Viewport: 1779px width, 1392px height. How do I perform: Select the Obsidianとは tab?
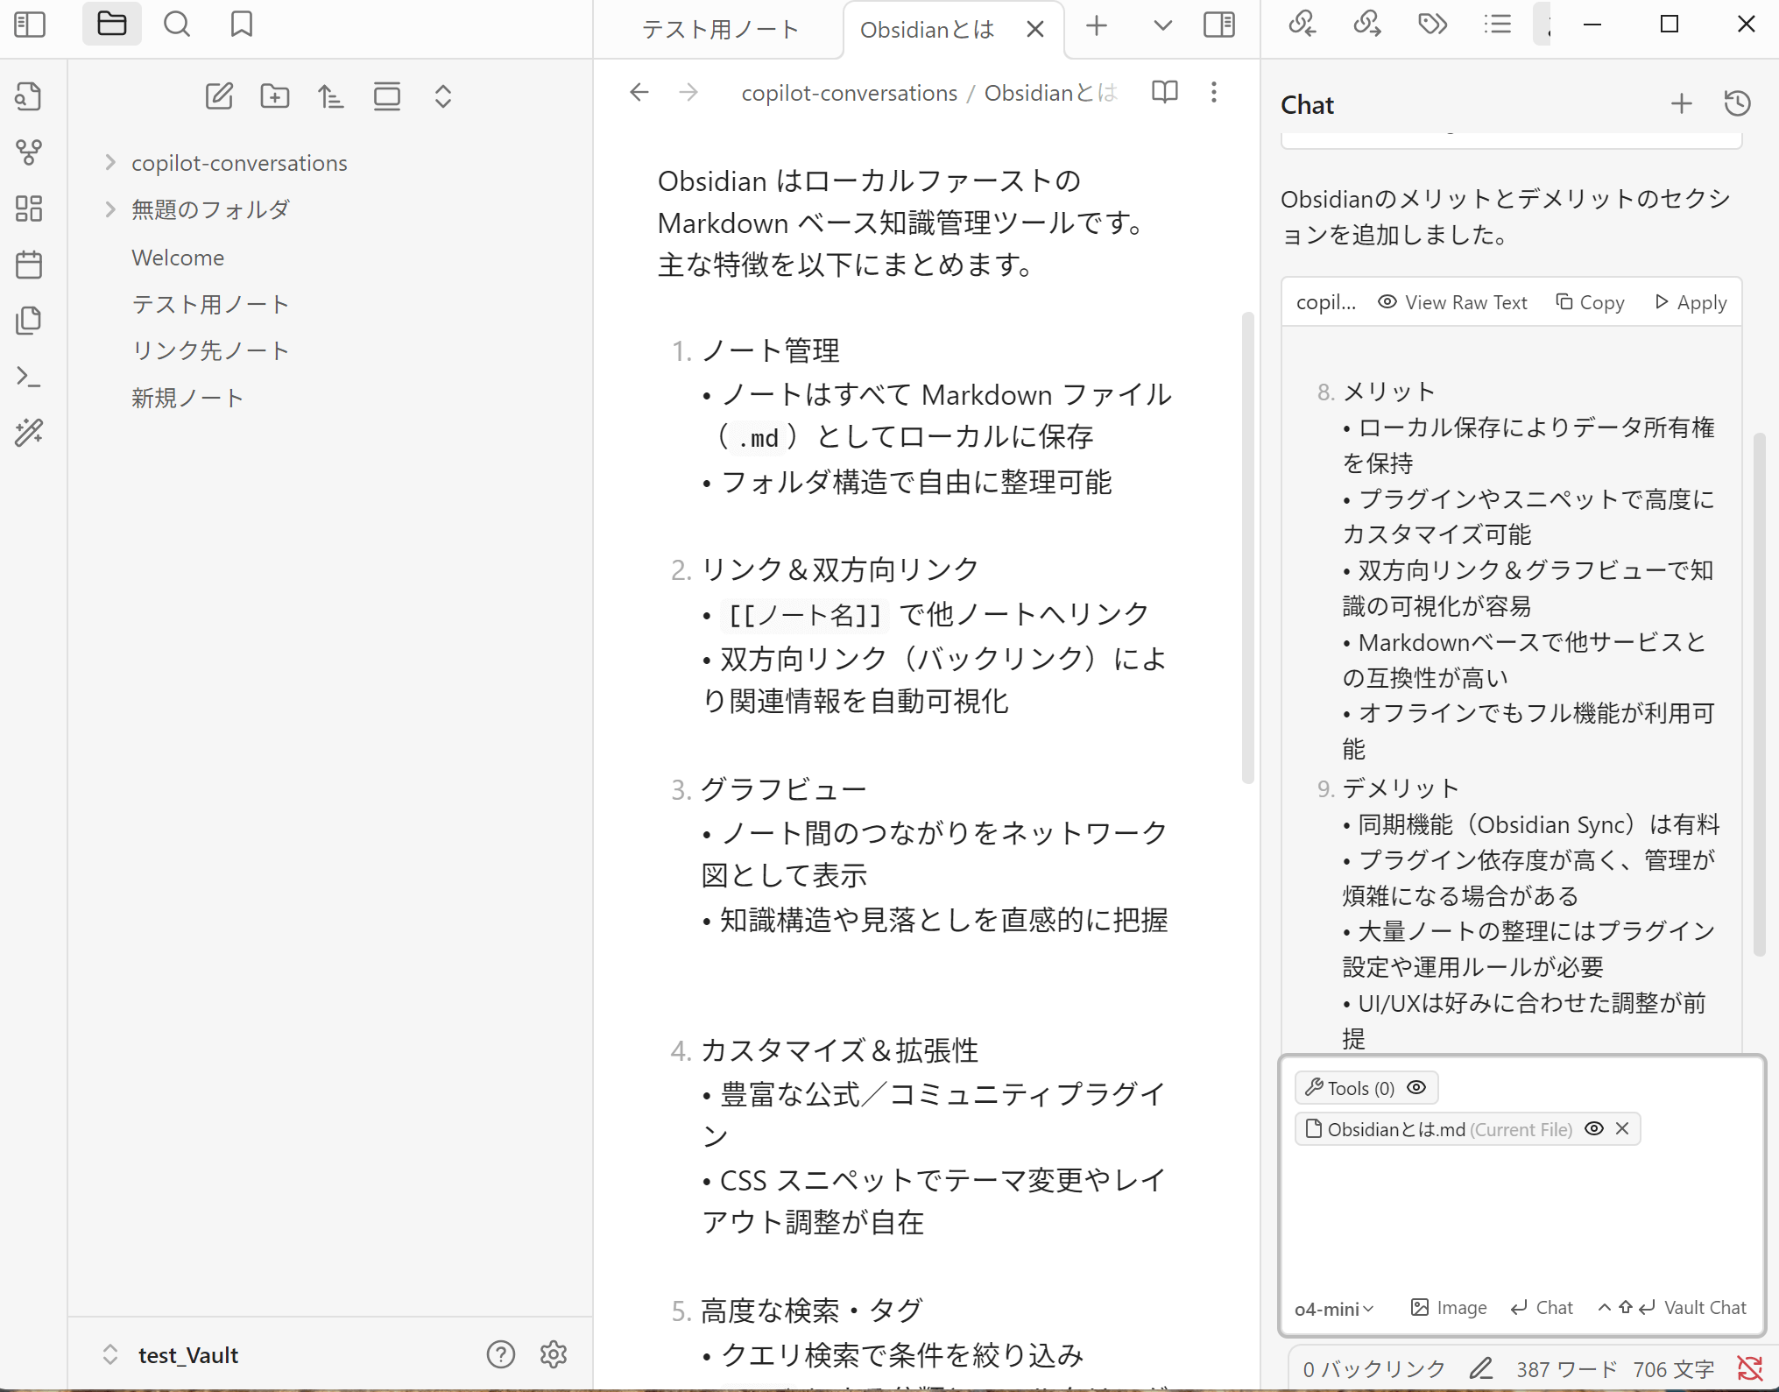(928, 30)
